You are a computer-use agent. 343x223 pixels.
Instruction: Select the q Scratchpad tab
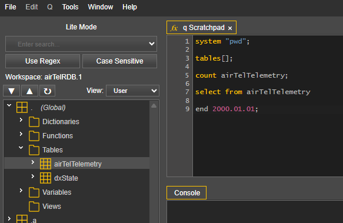[201, 28]
